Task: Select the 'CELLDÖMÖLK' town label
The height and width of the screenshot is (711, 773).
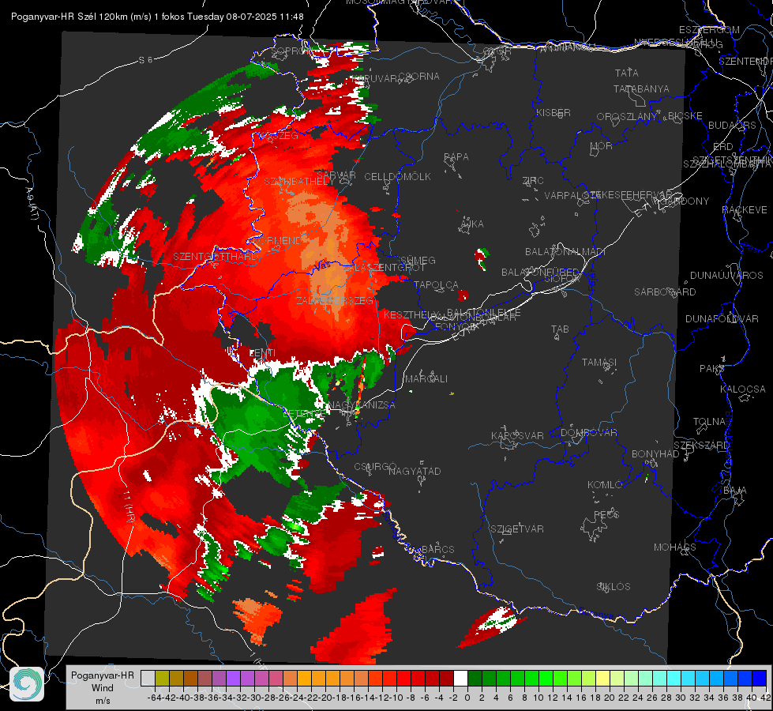Action: (x=397, y=177)
